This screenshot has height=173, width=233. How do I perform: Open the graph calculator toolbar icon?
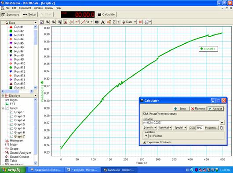click(97, 22)
